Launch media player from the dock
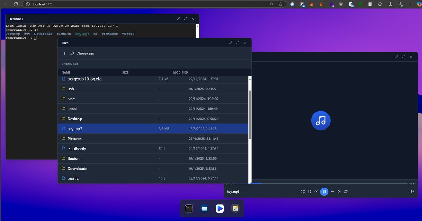The image size is (422, 221). pos(220,208)
